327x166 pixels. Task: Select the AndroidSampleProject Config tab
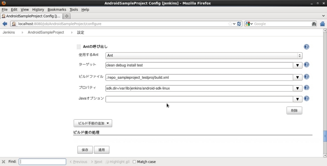31,16
